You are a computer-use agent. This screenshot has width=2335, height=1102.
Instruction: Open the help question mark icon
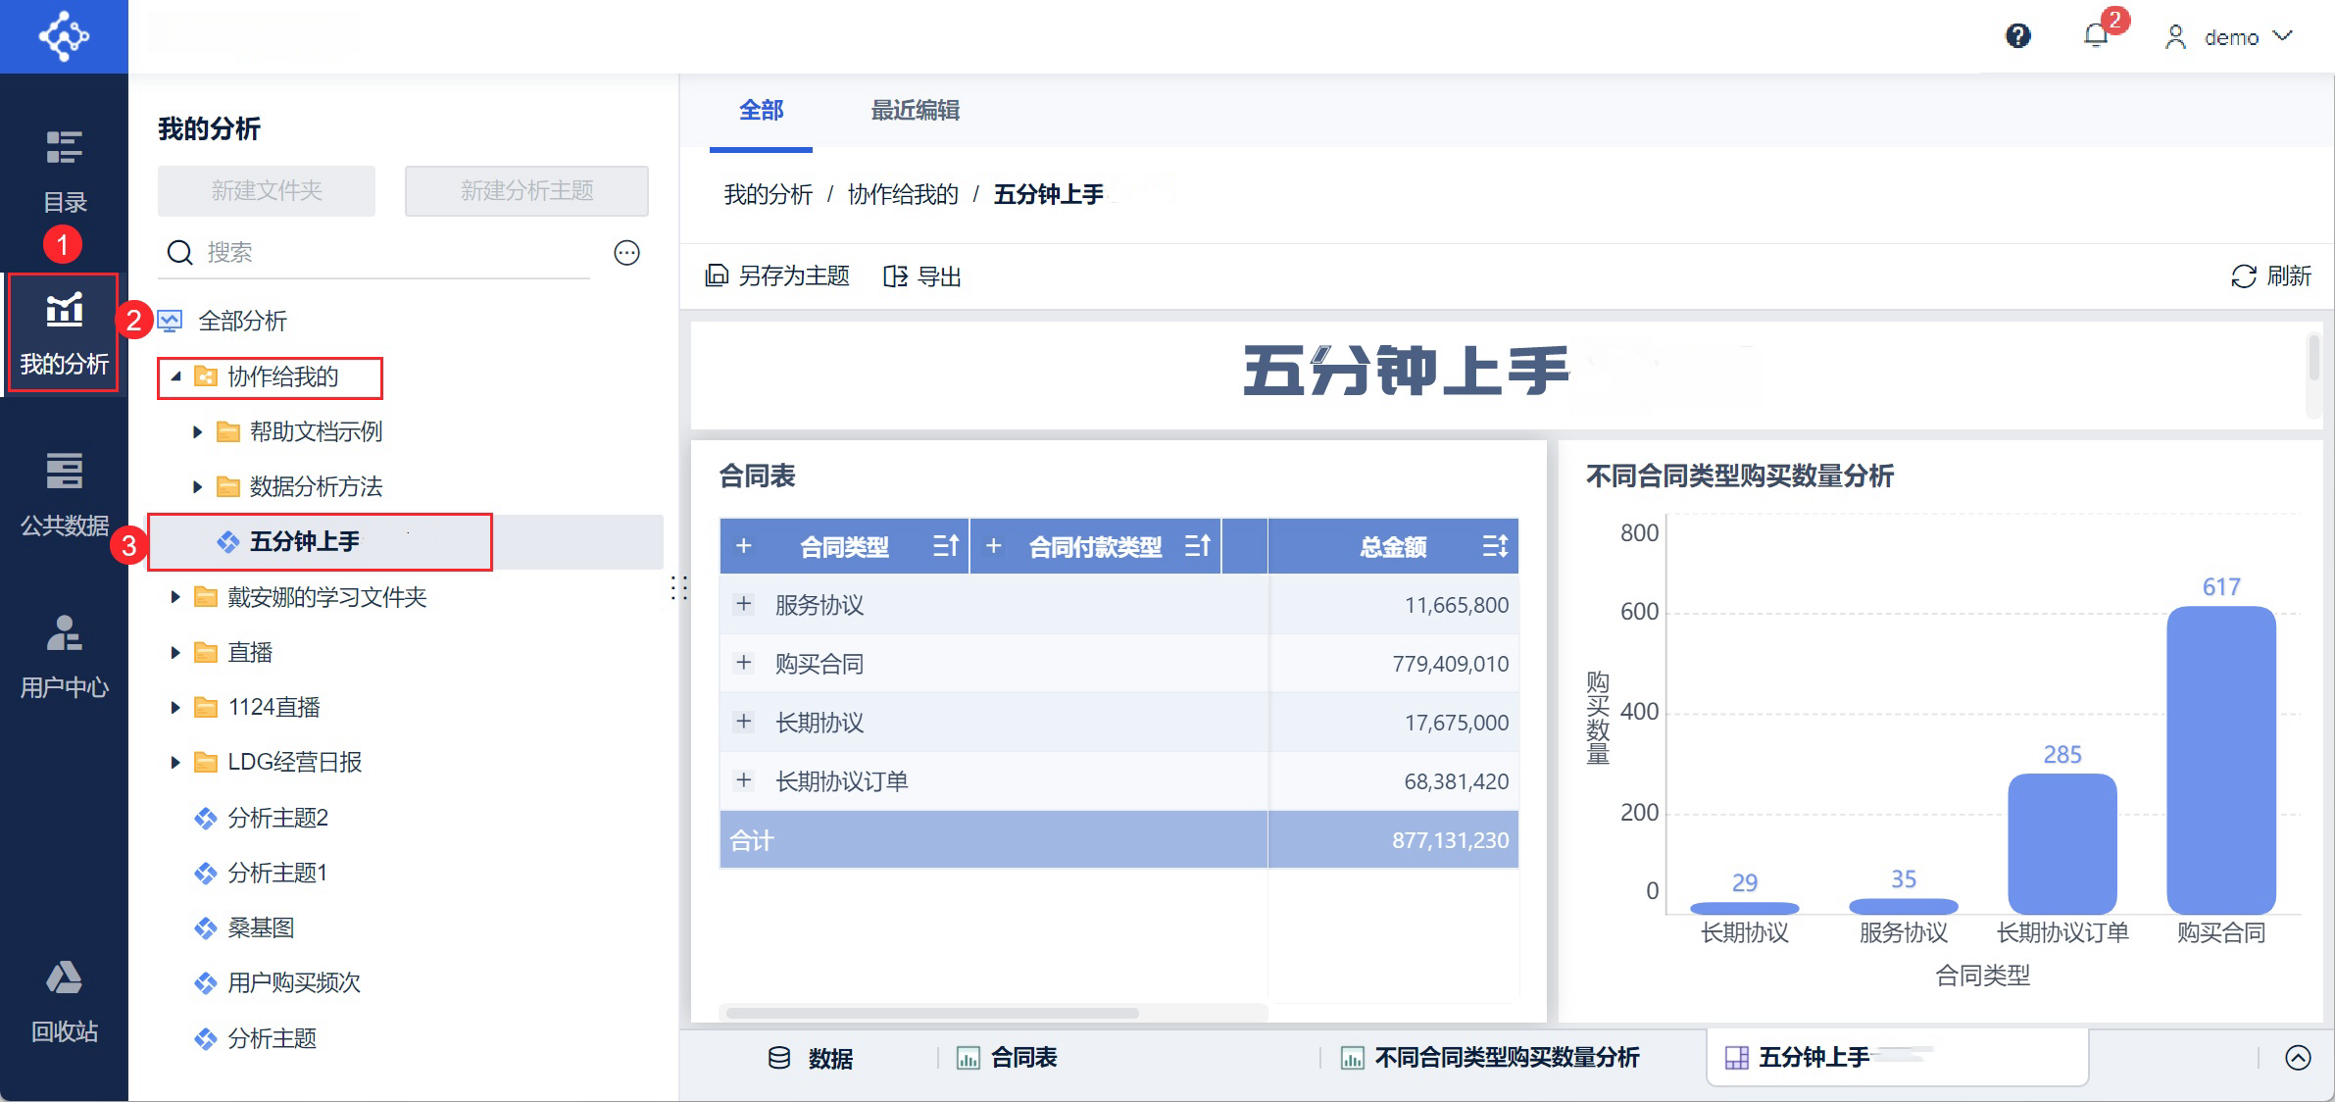[x=2017, y=36]
